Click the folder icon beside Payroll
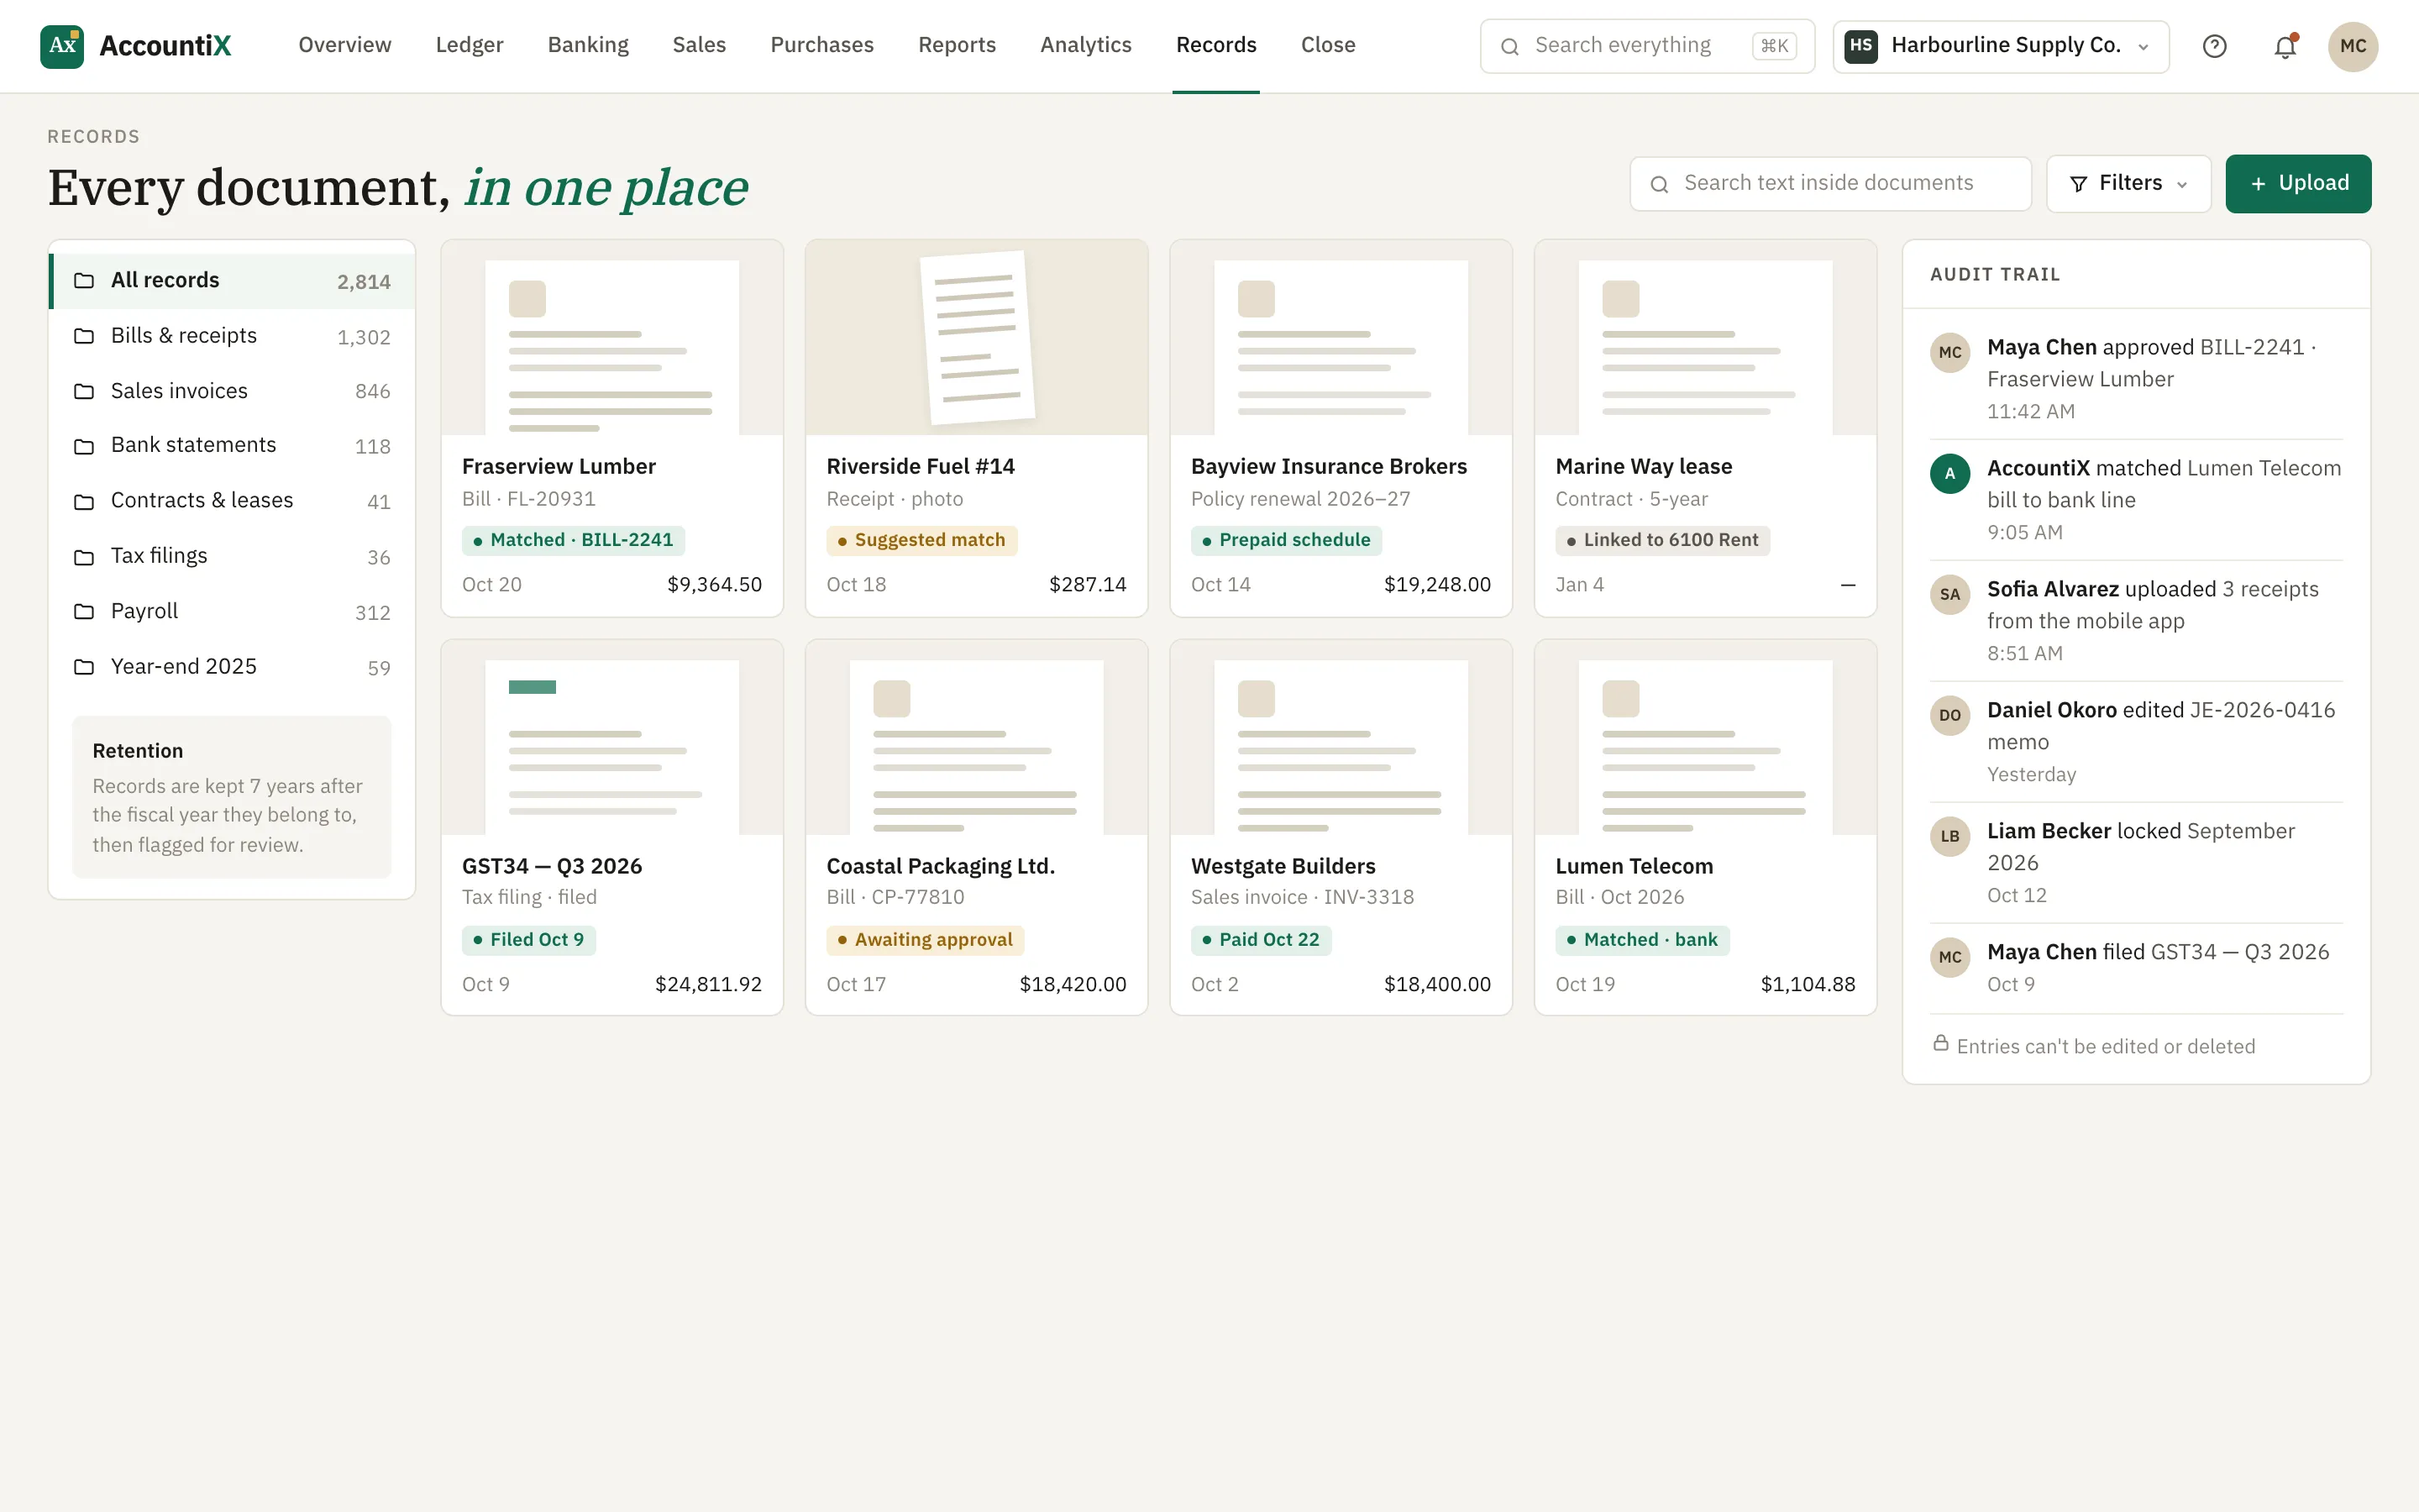Image resolution: width=2419 pixels, height=1512 pixels. pyautogui.click(x=84, y=611)
